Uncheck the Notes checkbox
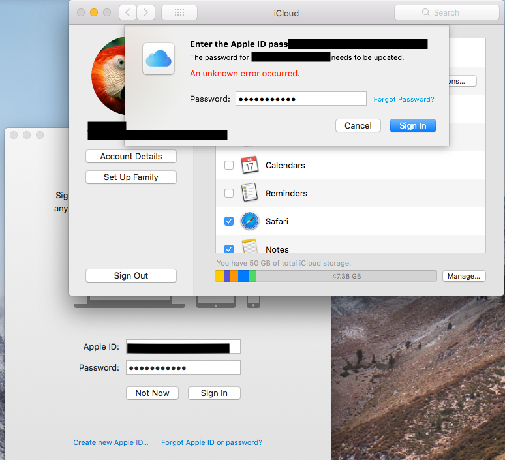 (229, 249)
